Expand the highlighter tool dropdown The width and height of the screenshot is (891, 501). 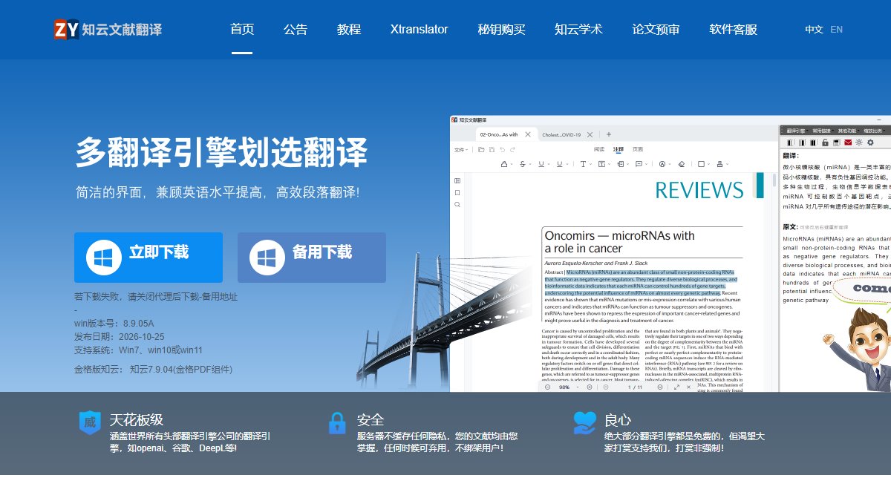pyautogui.click(x=512, y=164)
